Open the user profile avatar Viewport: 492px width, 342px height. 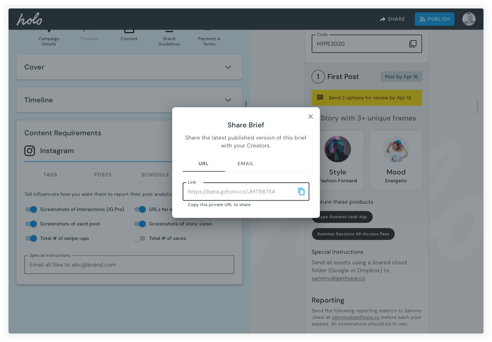pyautogui.click(x=469, y=19)
